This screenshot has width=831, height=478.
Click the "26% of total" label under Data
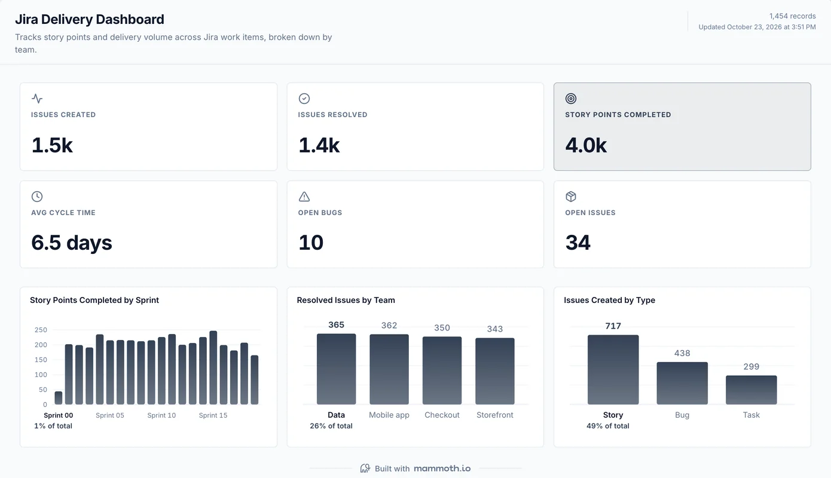click(331, 426)
